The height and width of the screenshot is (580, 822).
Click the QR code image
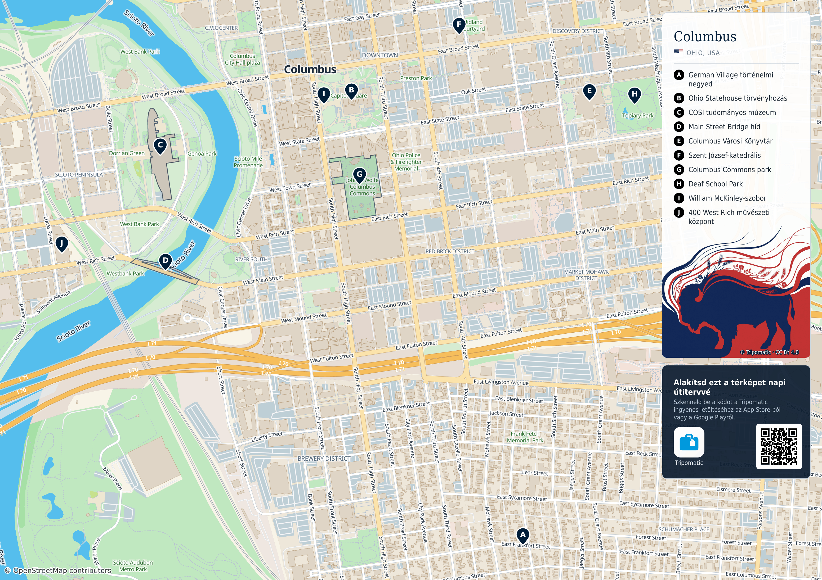[779, 446]
